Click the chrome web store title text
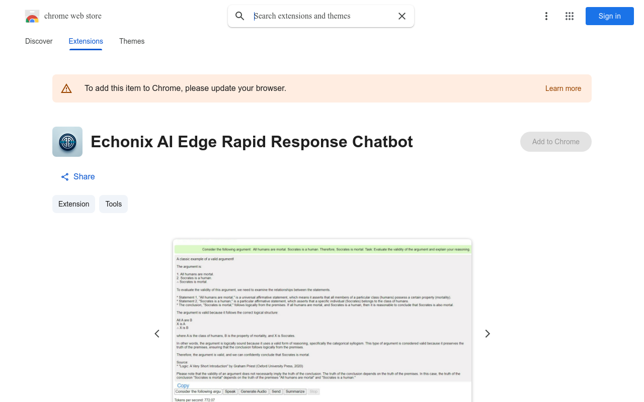This screenshot has height=402, width=644. click(x=73, y=16)
